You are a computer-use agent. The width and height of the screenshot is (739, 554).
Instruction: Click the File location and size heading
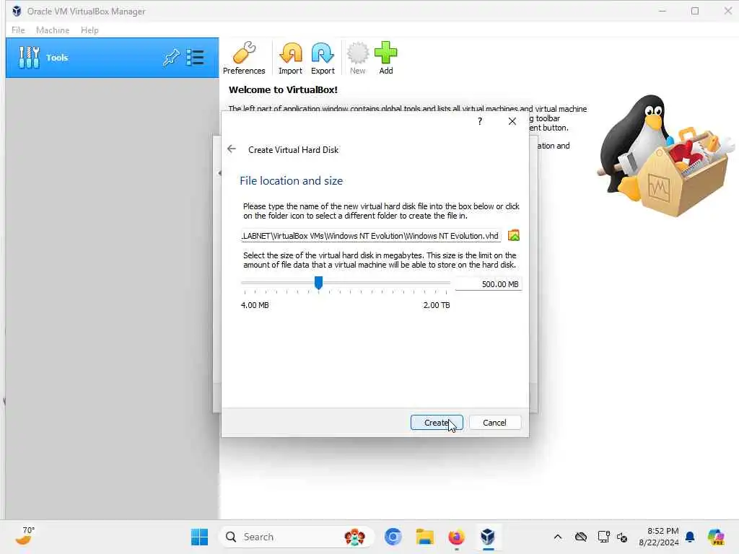(292, 181)
